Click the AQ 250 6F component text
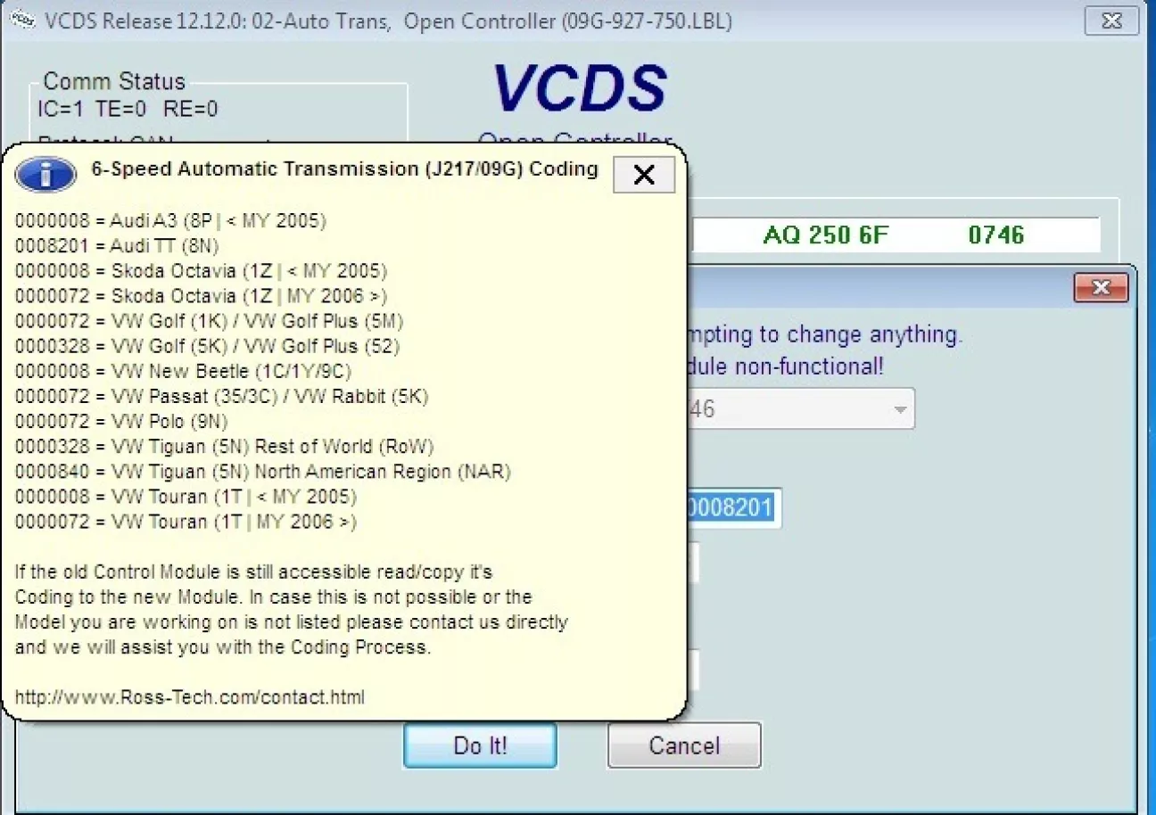 (x=826, y=235)
